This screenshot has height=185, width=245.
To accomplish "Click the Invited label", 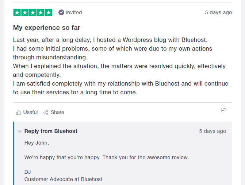I will tap(74, 12).
